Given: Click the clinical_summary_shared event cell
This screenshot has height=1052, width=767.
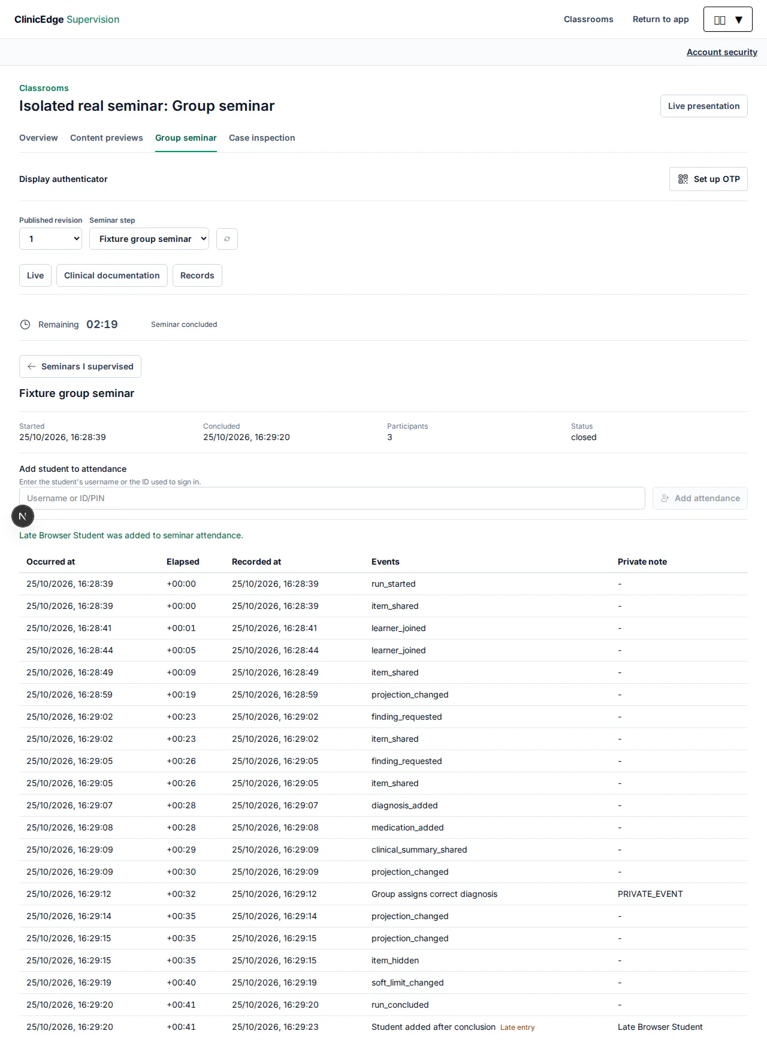Looking at the screenshot, I should click(419, 850).
